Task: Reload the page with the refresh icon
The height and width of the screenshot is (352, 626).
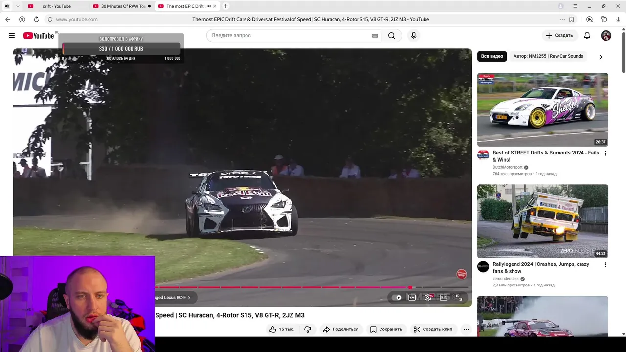Action: (36, 19)
